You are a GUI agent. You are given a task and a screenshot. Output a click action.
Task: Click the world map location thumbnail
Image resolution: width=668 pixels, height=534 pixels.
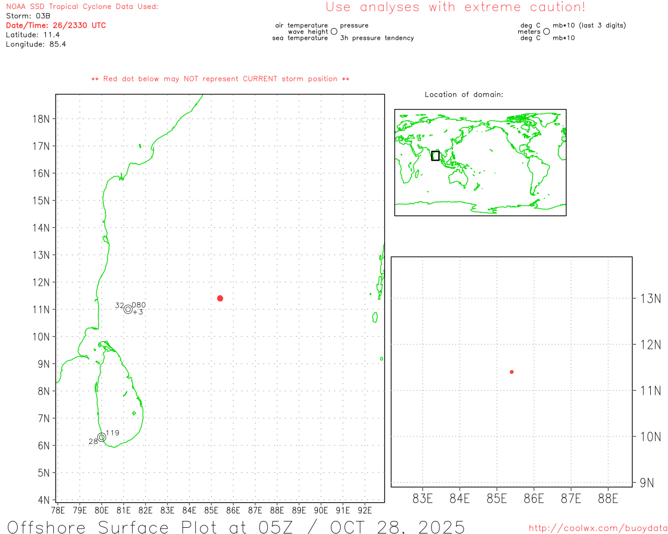[480, 162]
